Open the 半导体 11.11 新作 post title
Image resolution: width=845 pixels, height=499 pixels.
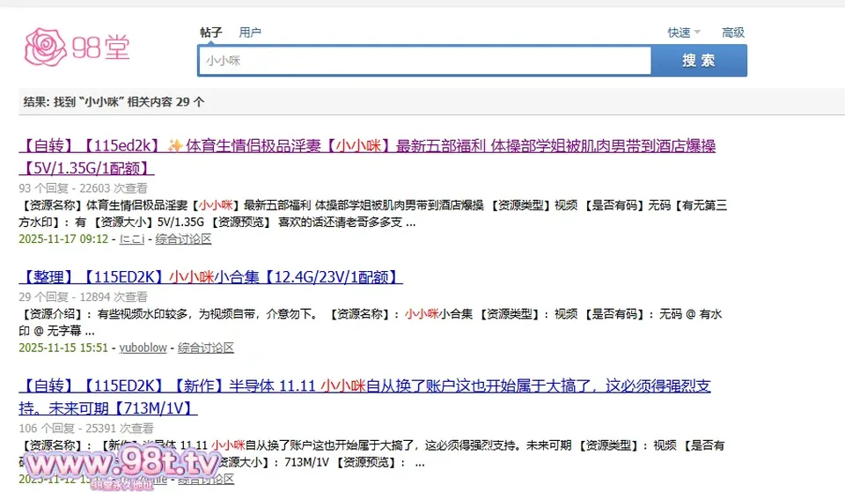(x=364, y=397)
